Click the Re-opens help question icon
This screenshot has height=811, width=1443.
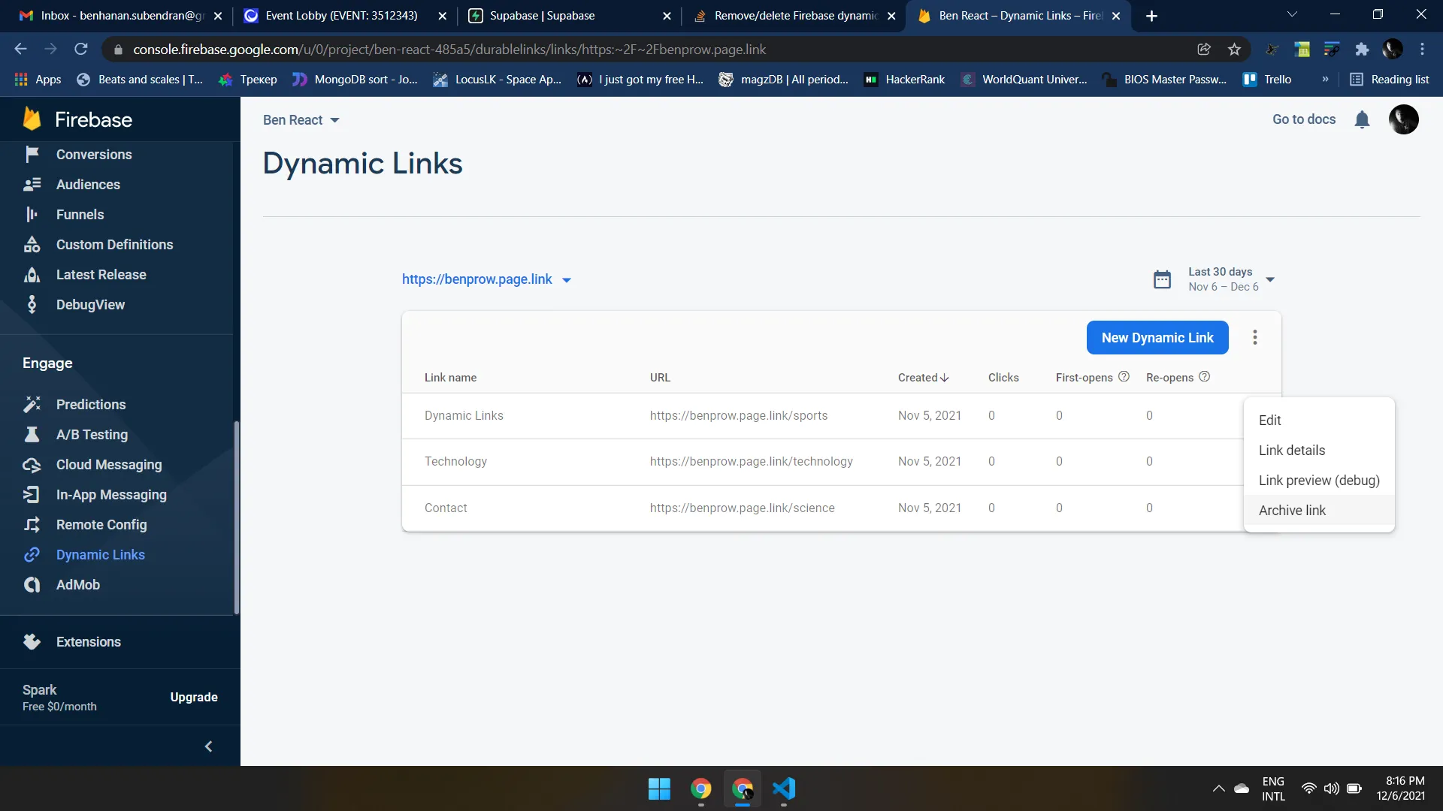pyautogui.click(x=1204, y=377)
